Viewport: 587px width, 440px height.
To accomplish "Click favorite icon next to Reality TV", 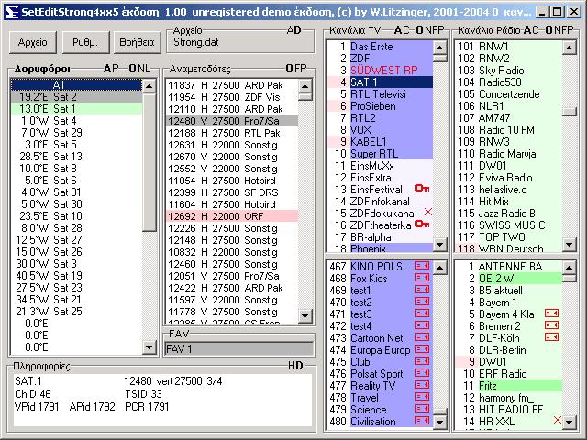I will click(x=422, y=385).
